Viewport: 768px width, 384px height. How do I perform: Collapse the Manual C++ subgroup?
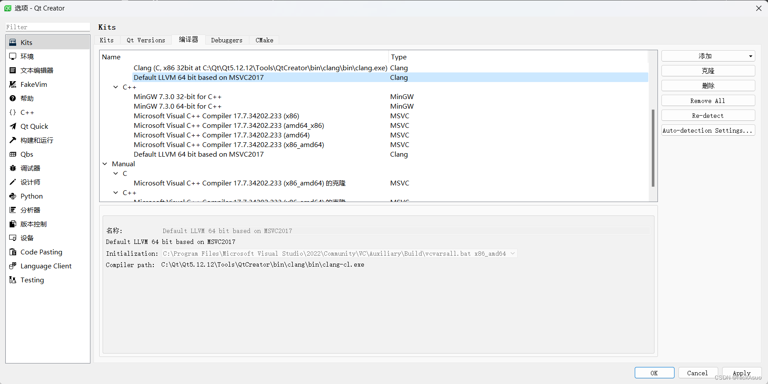[x=116, y=192]
